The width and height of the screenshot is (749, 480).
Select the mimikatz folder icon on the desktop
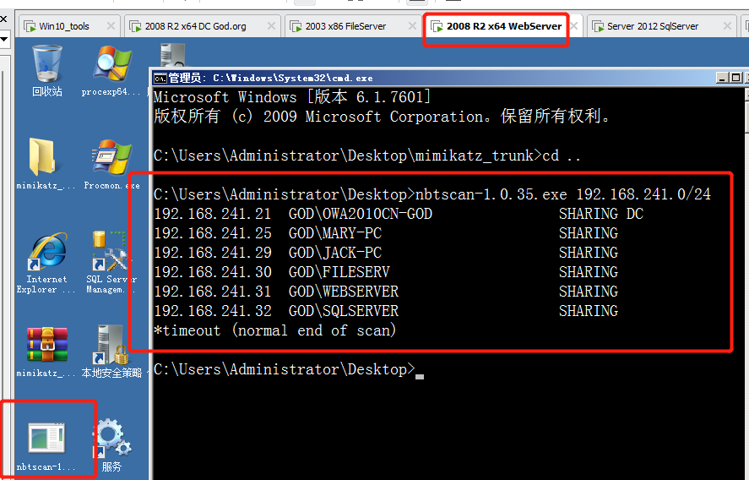[46, 160]
